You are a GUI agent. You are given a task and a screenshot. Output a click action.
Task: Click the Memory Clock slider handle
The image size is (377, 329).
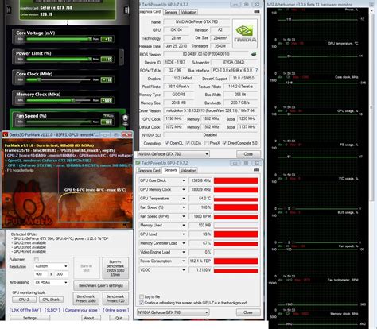pos(72,100)
